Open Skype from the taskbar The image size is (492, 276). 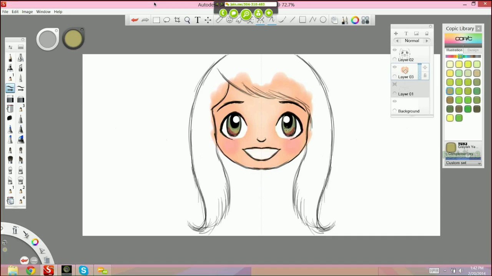pos(83,271)
